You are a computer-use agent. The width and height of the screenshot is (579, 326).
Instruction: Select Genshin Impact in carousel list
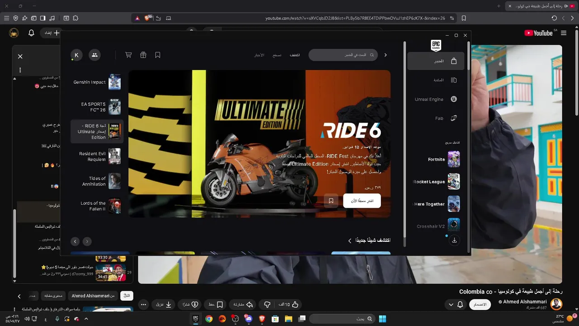(97, 82)
